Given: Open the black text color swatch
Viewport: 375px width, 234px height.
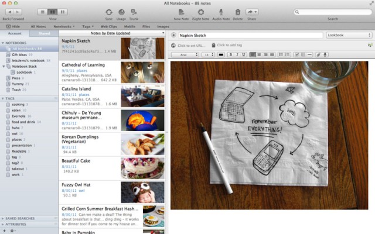Looking at the screenshot, I should point(221,54).
